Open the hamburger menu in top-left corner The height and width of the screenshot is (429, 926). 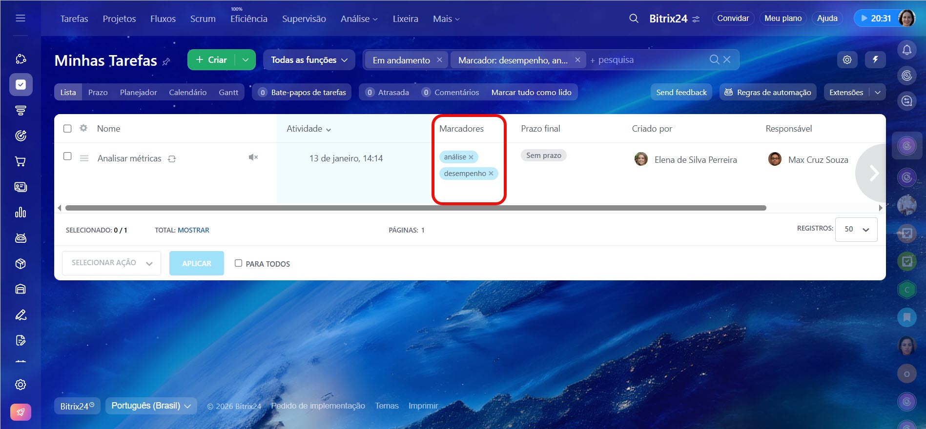pyautogui.click(x=21, y=19)
